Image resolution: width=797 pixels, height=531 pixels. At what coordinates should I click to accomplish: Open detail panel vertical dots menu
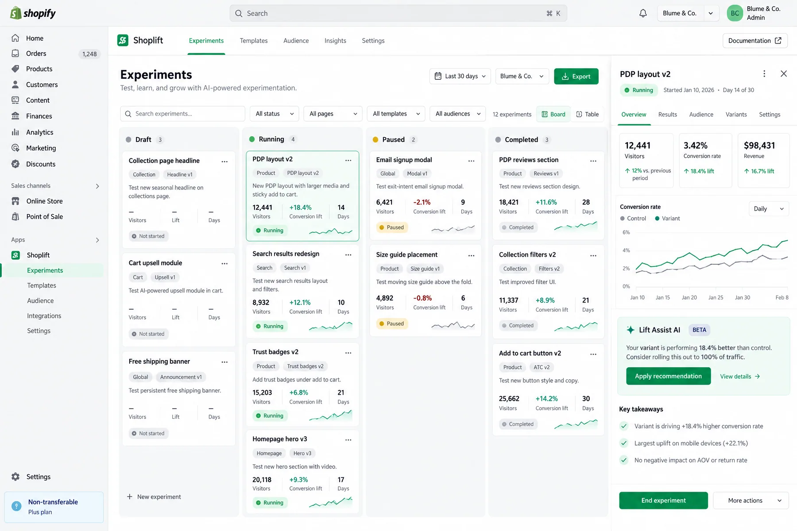pyautogui.click(x=764, y=74)
